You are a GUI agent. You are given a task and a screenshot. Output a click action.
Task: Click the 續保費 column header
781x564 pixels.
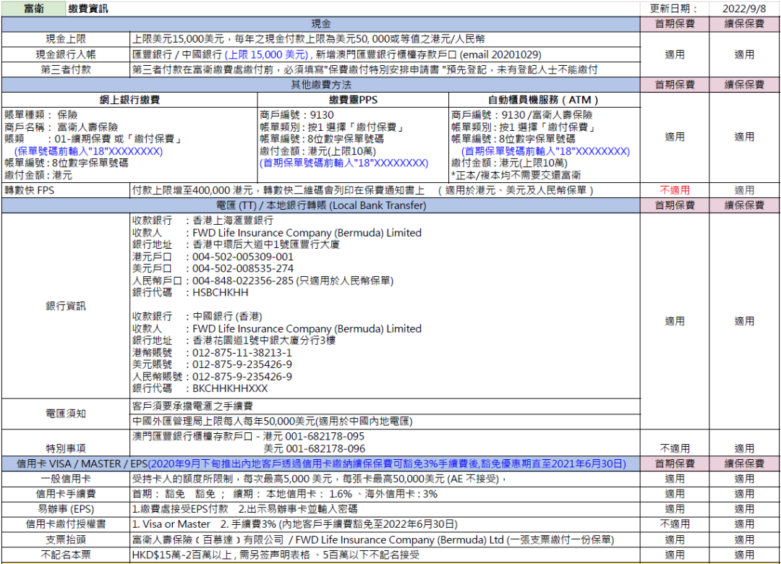(x=743, y=22)
